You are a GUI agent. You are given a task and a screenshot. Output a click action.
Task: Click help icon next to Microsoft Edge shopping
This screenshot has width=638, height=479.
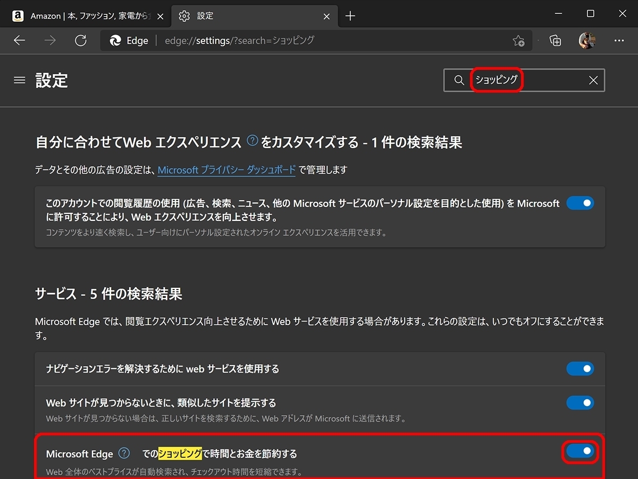[124, 453]
